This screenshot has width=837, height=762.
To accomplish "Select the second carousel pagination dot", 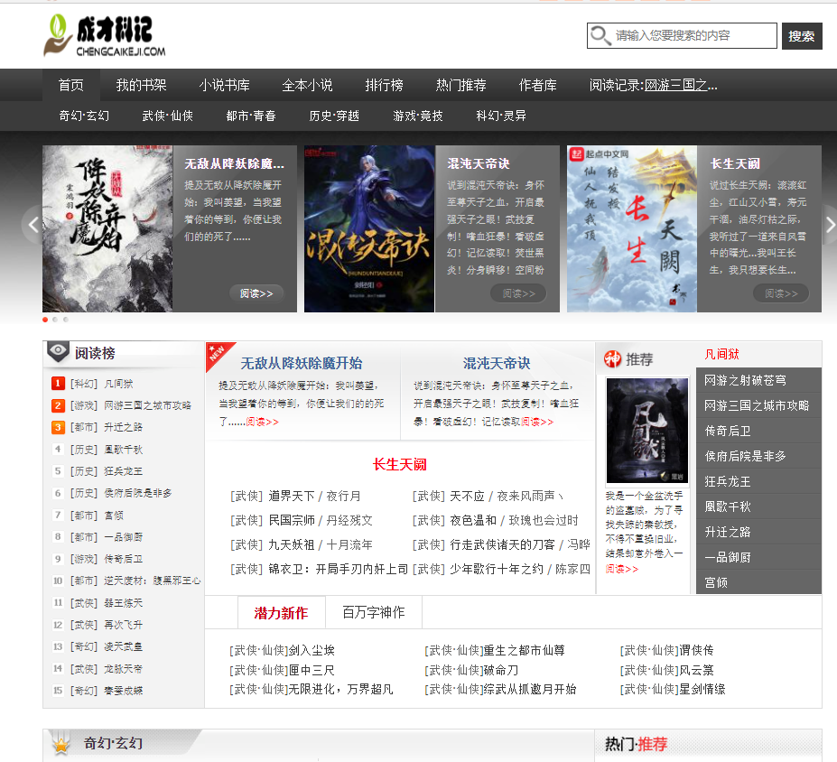I will pyautogui.click(x=55, y=320).
